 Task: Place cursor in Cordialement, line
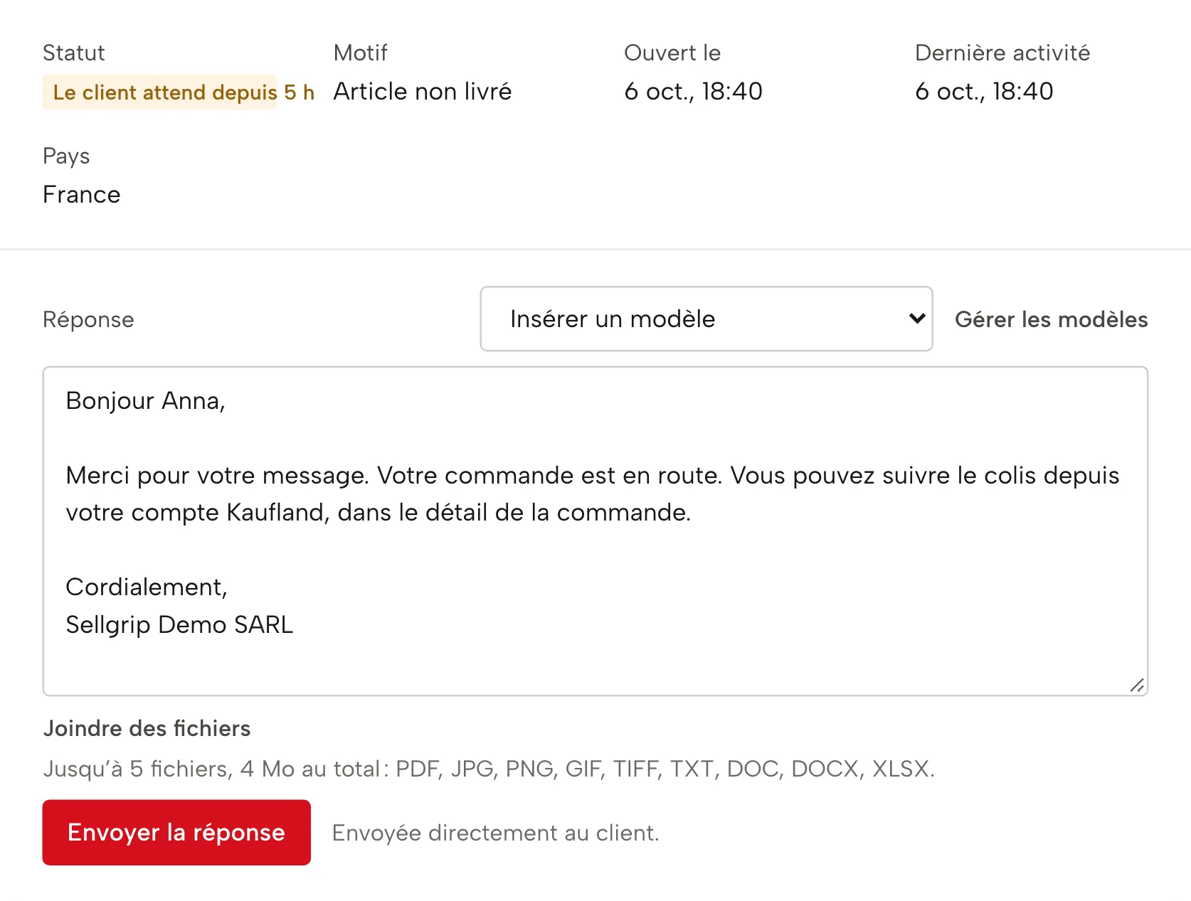[x=147, y=587]
